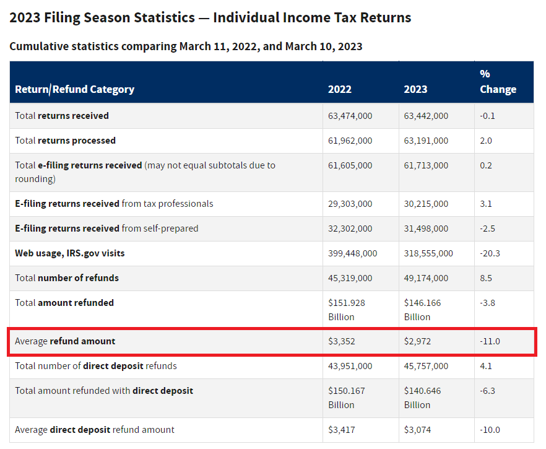Click the Total returns received row label
Screen dimensions: 546x449
62,116
